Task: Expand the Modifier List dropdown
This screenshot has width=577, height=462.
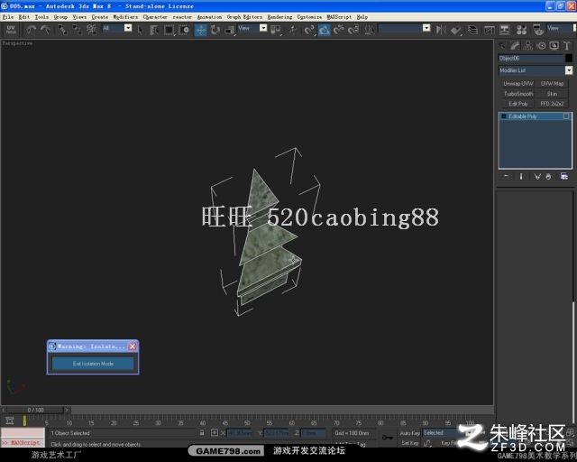Action: pyautogui.click(x=569, y=70)
